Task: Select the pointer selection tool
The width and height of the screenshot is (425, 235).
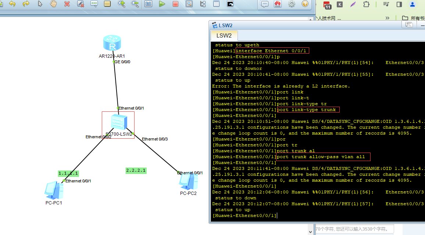Action: (x=40, y=4)
